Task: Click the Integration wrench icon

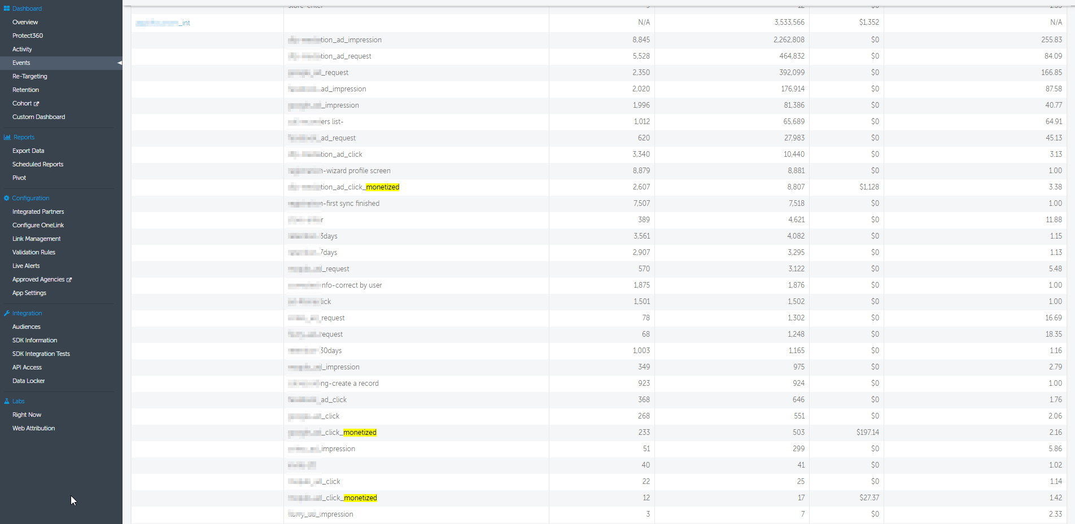Action: pyautogui.click(x=7, y=313)
